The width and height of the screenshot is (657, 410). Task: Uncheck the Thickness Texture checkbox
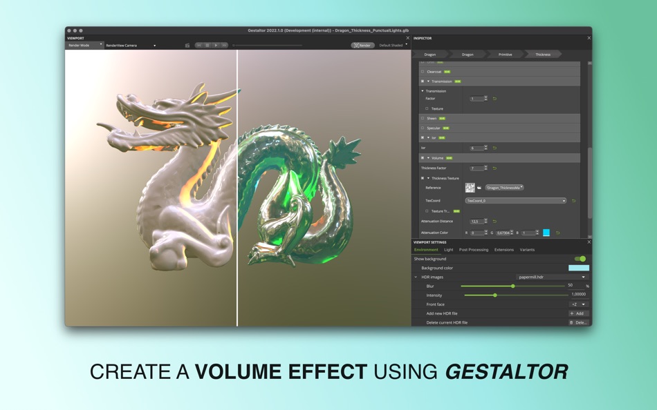423,178
